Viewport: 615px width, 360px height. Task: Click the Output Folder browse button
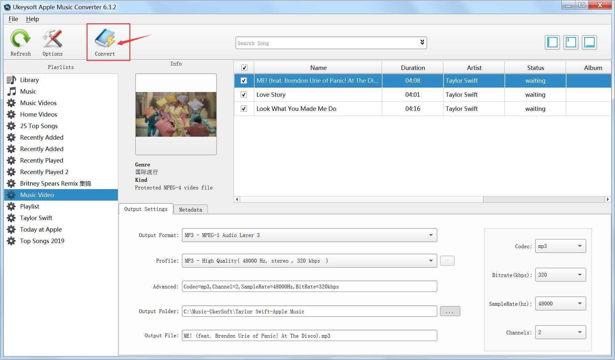pyautogui.click(x=449, y=311)
